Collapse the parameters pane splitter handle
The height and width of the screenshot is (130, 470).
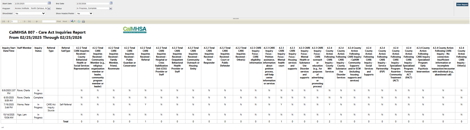click(236, 18)
